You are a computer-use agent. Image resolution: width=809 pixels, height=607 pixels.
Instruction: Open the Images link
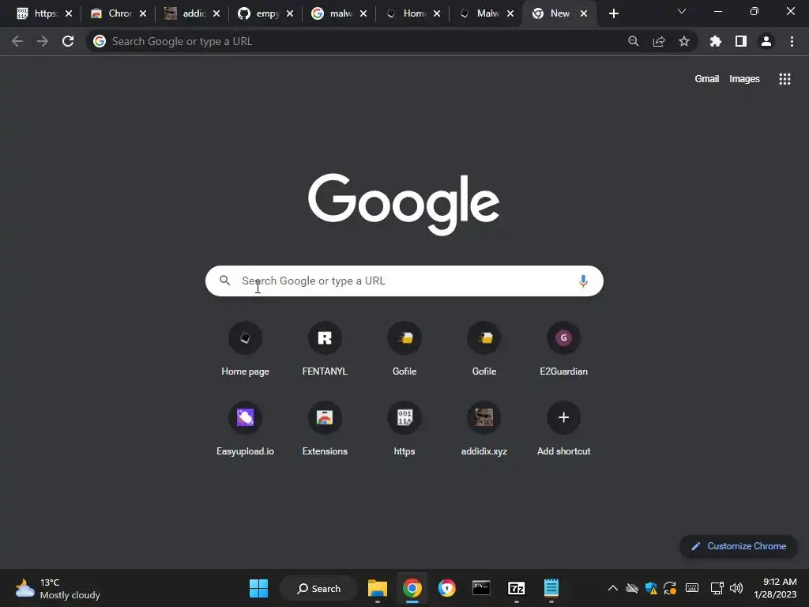744,79
